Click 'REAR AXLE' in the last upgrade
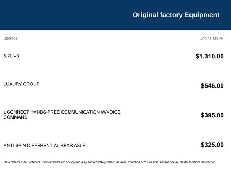This screenshot has width=231, height=173. click(72, 146)
